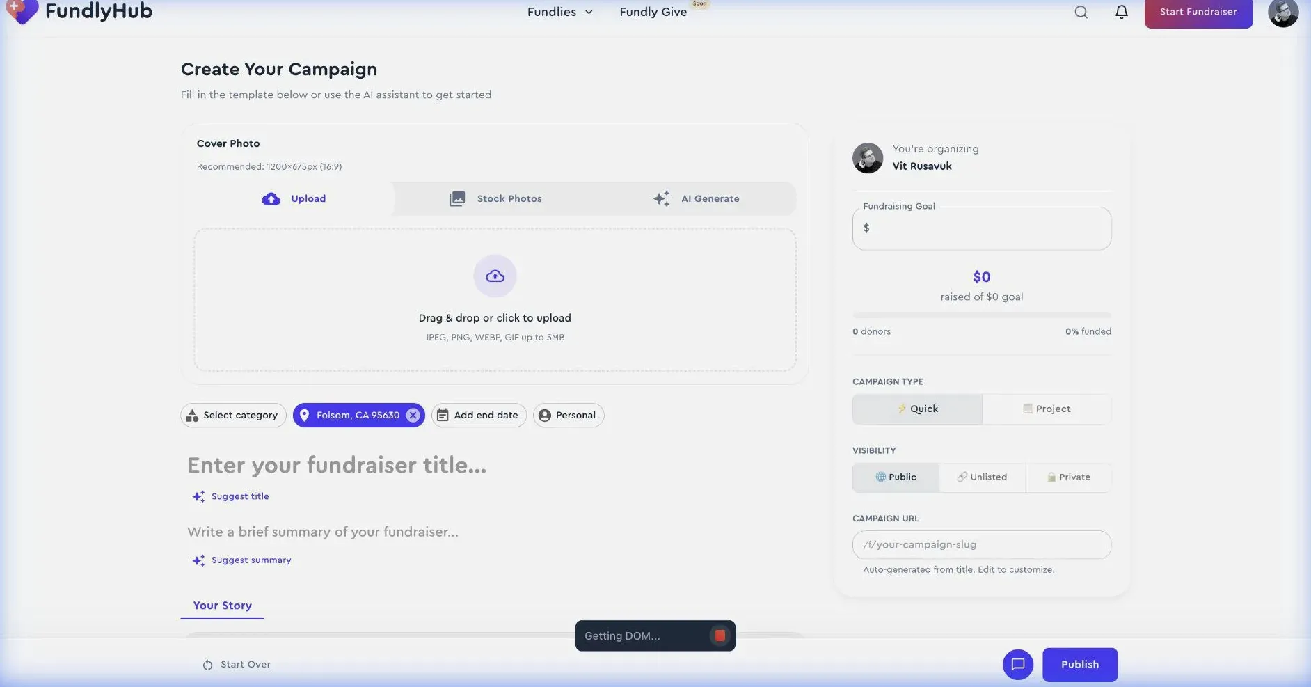Open the Personal organizer type selector

[568, 415]
